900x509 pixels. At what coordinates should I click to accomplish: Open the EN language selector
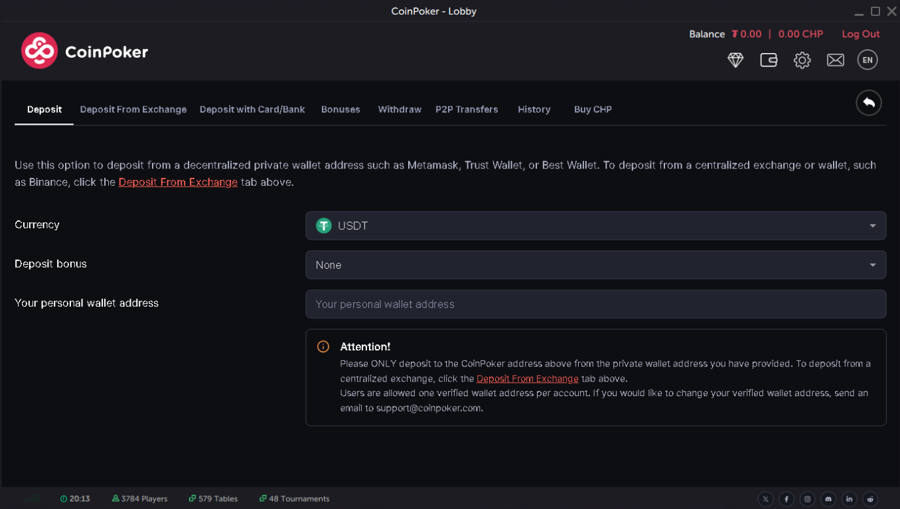coord(867,60)
